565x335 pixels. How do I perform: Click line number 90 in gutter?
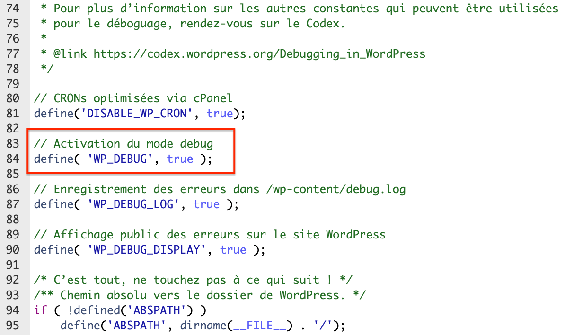pyautogui.click(x=13, y=249)
